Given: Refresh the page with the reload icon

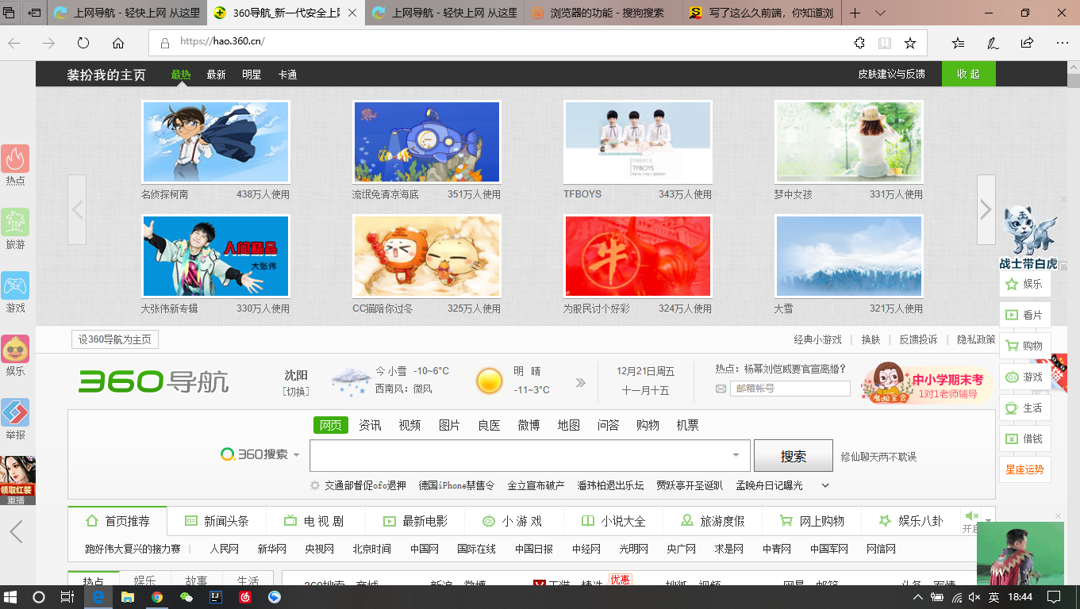Looking at the screenshot, I should 83,43.
